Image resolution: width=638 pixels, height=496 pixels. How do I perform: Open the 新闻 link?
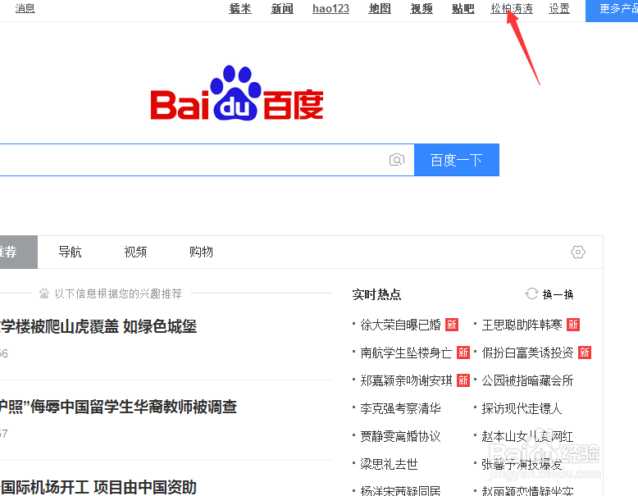click(282, 8)
